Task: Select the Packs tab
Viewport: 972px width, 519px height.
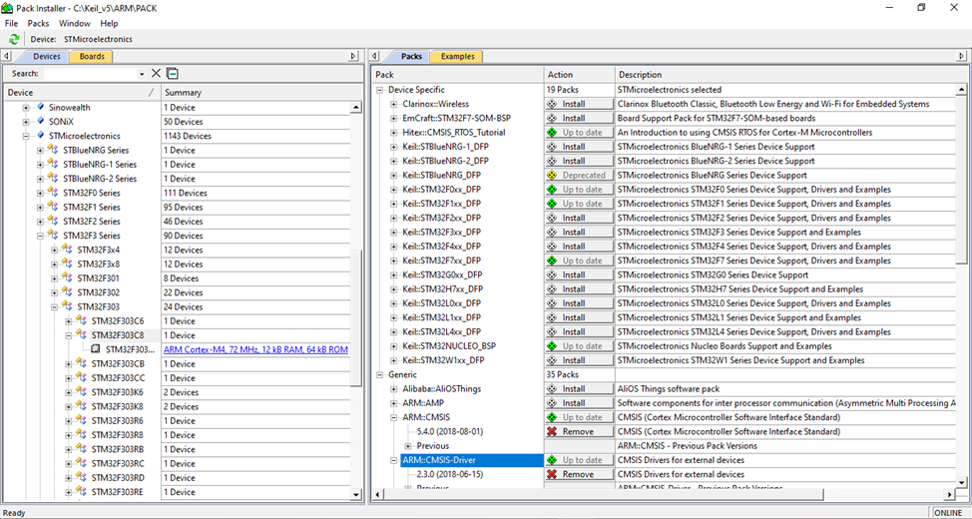Action: pyautogui.click(x=411, y=57)
